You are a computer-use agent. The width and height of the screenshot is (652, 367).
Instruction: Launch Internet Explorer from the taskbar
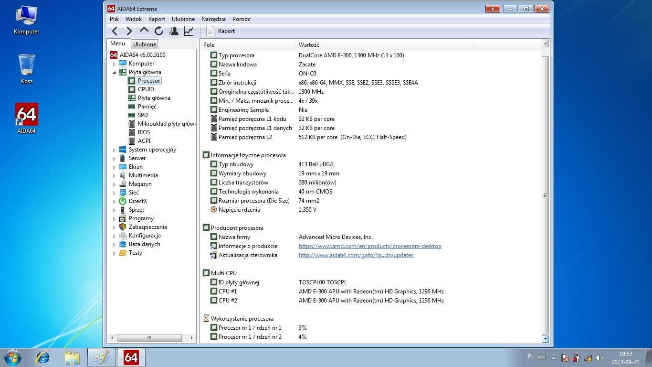(x=43, y=357)
